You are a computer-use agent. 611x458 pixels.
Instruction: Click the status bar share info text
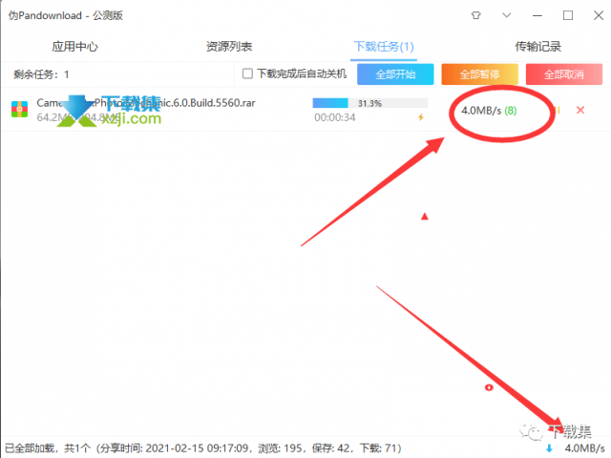tap(203, 448)
